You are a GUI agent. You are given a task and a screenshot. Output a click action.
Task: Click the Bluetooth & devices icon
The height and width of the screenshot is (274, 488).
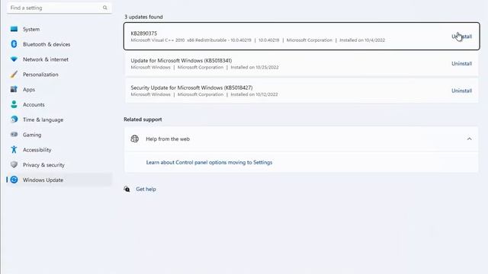point(14,44)
